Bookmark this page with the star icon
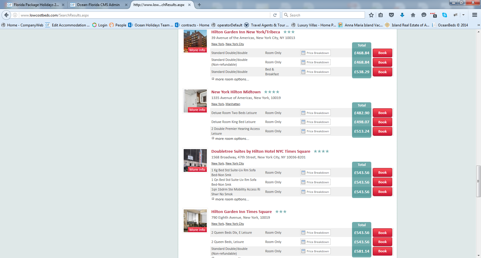This screenshot has width=481, height=258. tap(371, 15)
